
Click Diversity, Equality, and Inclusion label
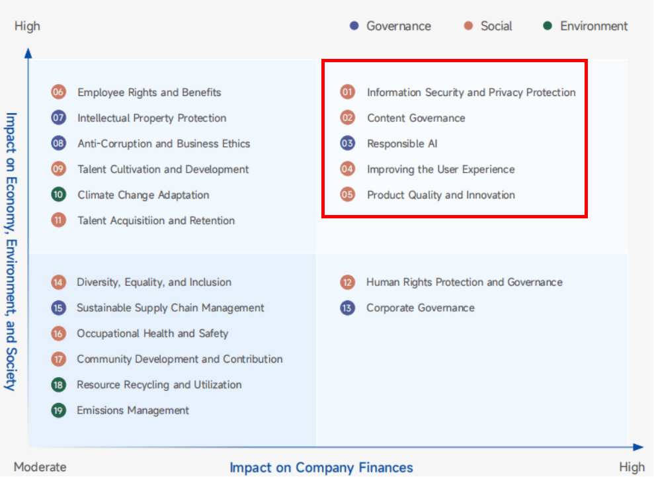click(154, 282)
